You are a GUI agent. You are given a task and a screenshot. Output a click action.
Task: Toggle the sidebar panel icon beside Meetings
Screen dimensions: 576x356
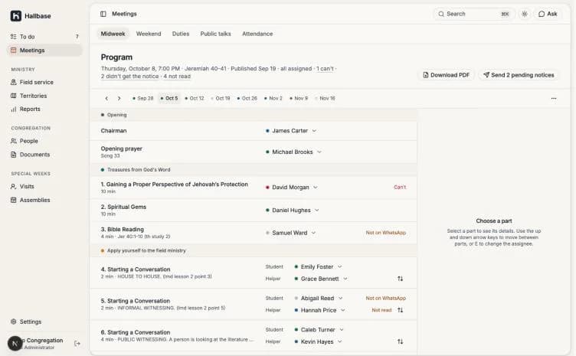pyautogui.click(x=103, y=14)
